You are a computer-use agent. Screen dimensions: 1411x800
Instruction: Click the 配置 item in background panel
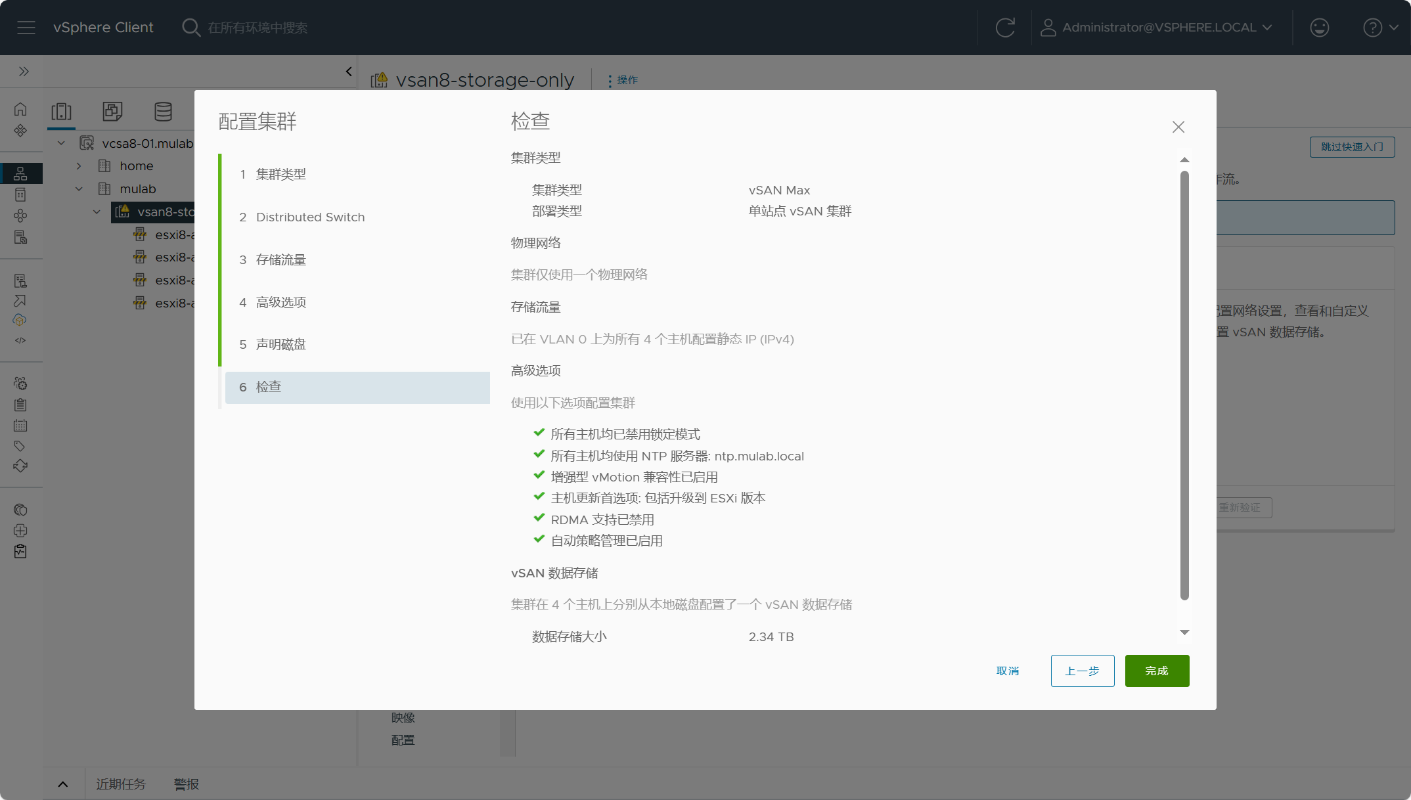[403, 740]
